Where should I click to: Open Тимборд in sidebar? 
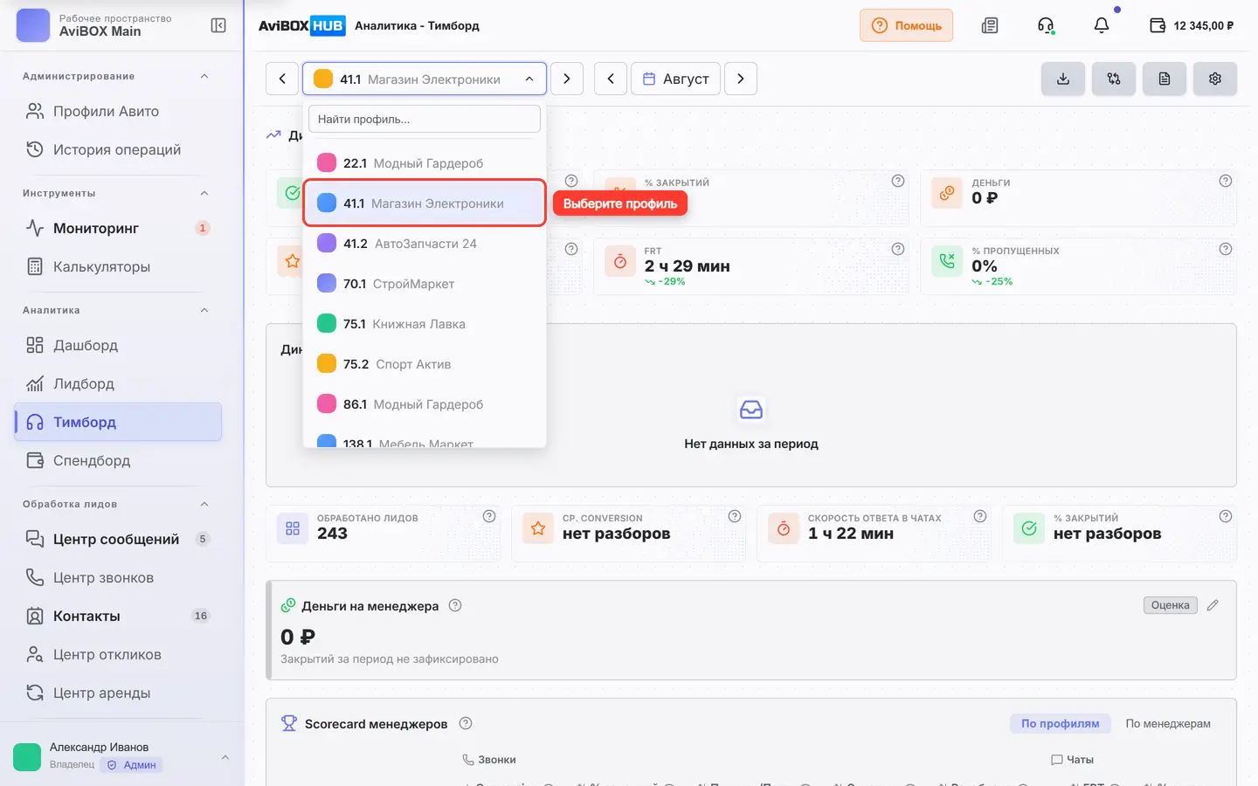click(118, 422)
